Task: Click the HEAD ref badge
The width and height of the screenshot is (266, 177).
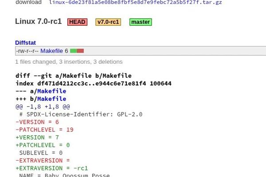Action: pos(77,22)
